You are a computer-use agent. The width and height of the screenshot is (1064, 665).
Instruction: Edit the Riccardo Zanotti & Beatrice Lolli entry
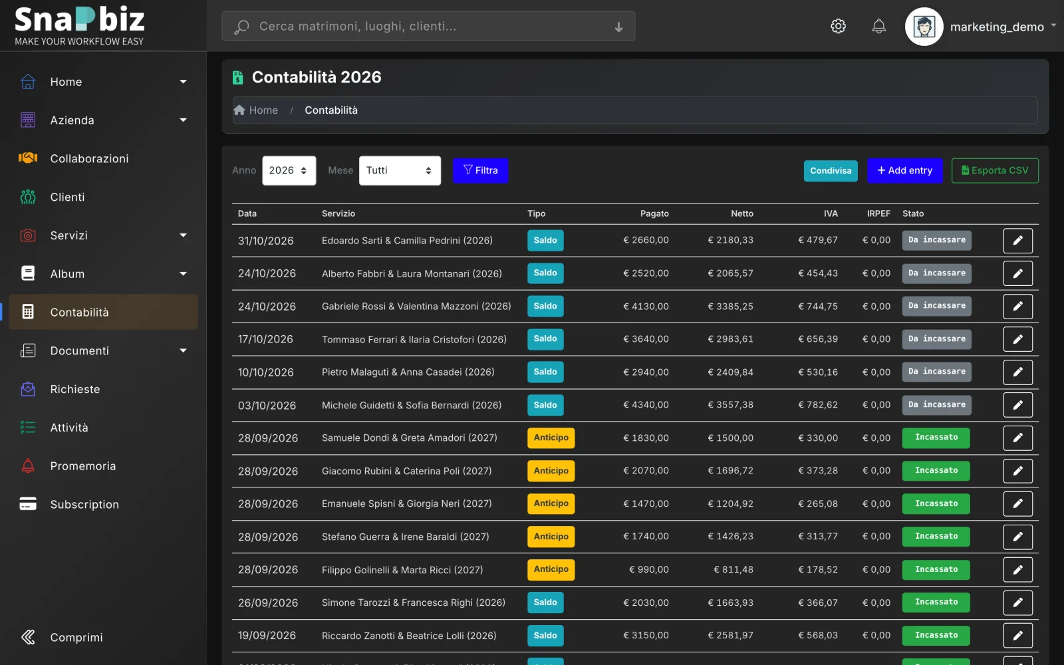[x=1017, y=636]
